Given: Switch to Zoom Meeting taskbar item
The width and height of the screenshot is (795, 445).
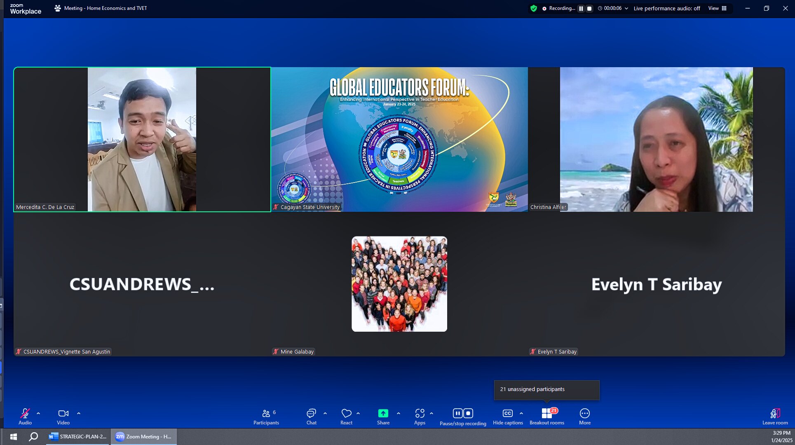Looking at the screenshot, I should (144, 436).
